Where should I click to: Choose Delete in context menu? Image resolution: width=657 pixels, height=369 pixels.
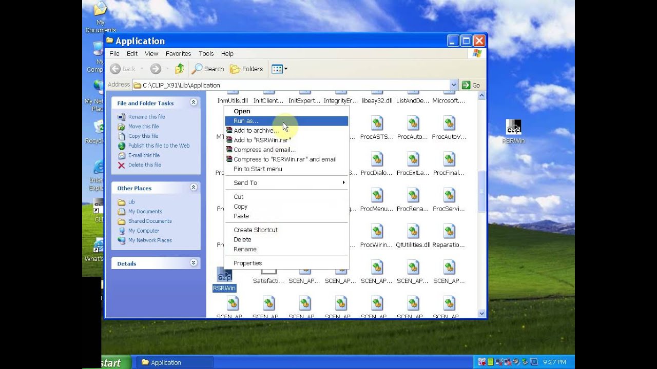point(286,239)
